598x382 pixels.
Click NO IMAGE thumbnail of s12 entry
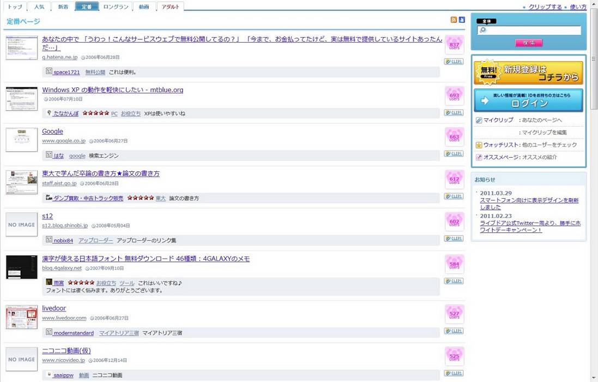[22, 224]
